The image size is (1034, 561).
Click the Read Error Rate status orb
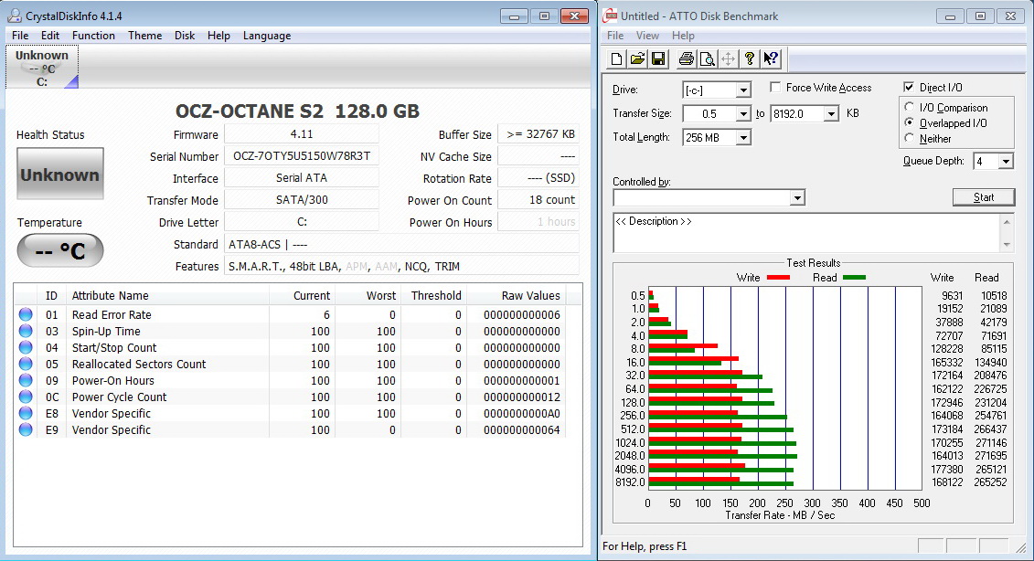click(x=26, y=315)
